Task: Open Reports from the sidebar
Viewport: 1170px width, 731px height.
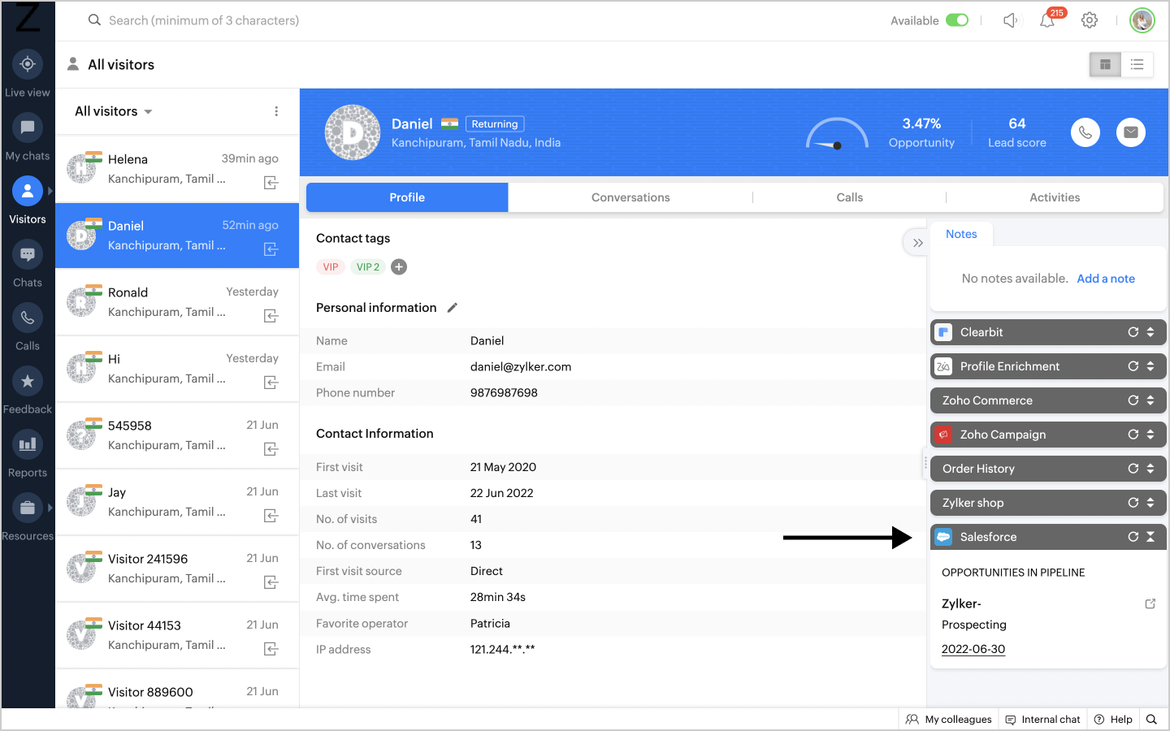Action: (x=28, y=444)
